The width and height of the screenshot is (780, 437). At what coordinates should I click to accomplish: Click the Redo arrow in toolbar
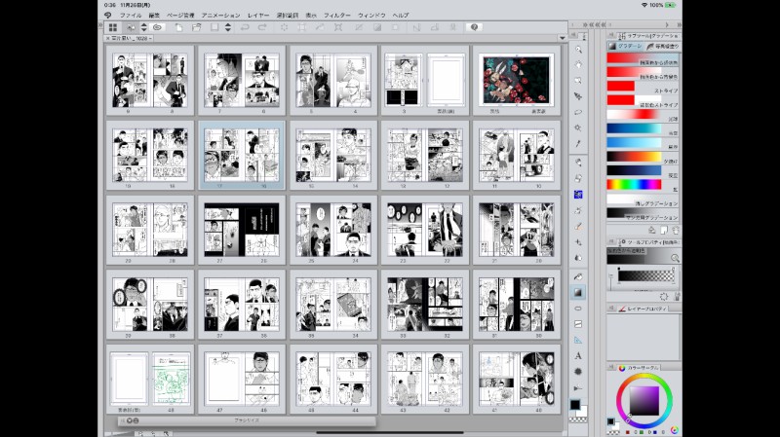[x=262, y=28]
